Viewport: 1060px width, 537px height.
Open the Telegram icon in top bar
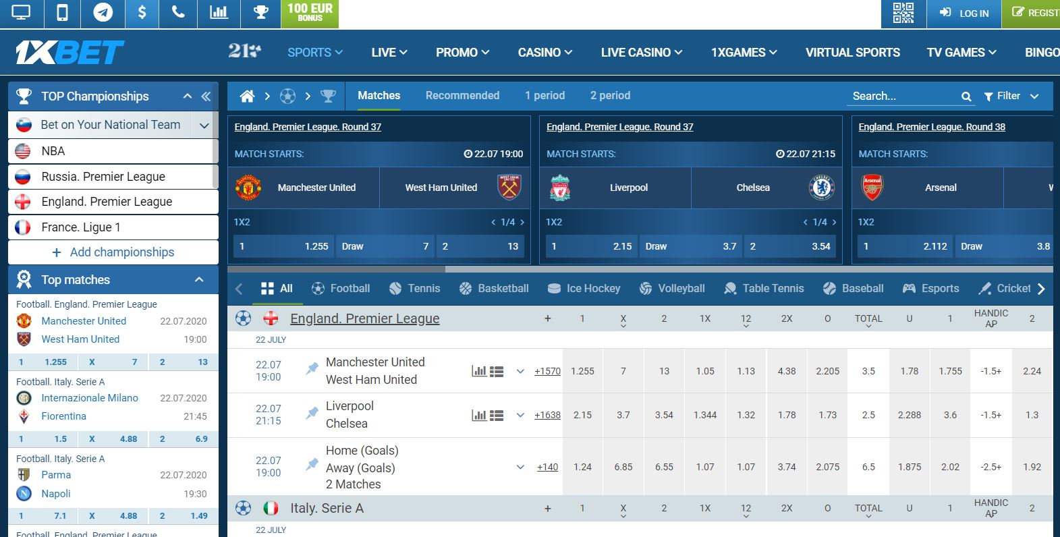[x=103, y=13]
